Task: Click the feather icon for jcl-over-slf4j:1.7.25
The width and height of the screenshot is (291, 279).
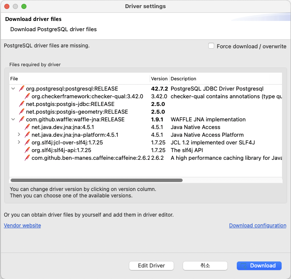Action: click(27, 142)
